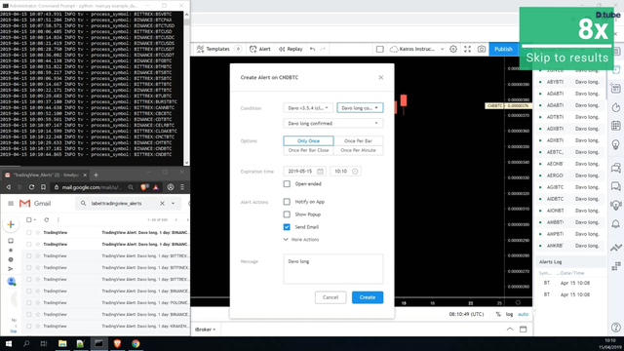This screenshot has width=624, height=351.
Task: Reload the page in Brave browser
Action: 31,187
